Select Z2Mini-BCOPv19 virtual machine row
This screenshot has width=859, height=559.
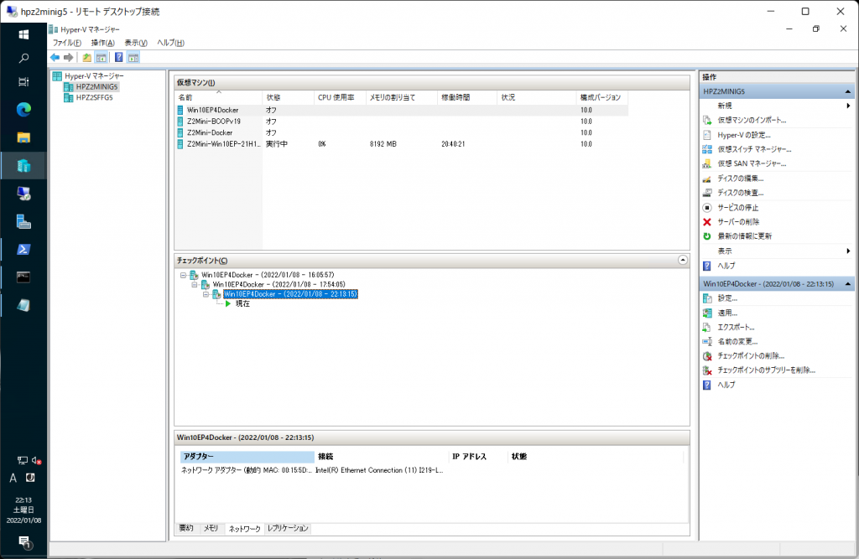tap(401, 122)
